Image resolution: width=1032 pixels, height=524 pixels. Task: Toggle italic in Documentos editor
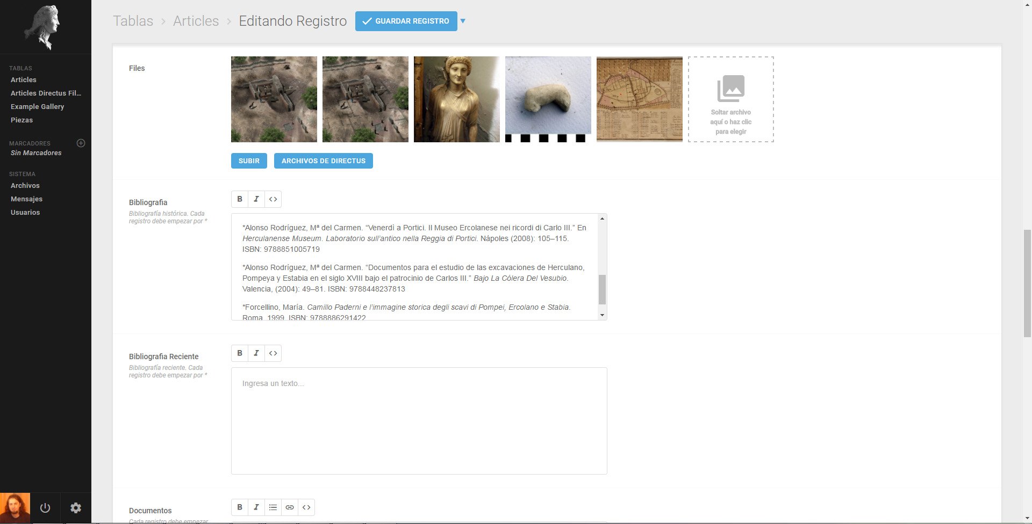pos(256,507)
